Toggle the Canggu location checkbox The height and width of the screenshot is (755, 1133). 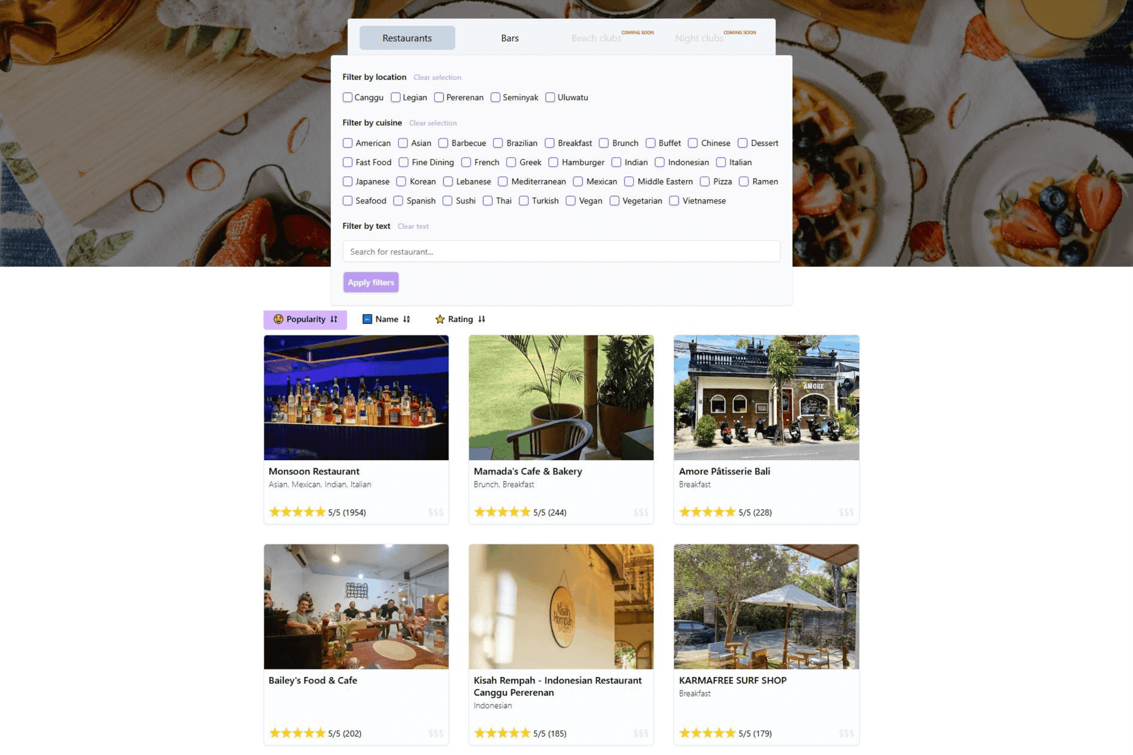(x=348, y=97)
